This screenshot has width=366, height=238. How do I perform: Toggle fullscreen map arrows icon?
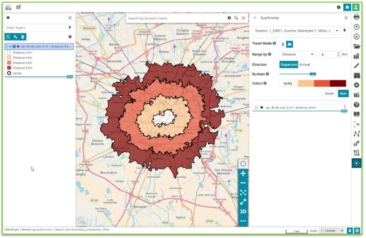(x=243, y=202)
